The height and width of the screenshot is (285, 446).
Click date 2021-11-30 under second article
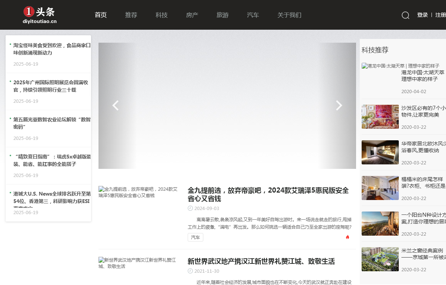(207, 271)
